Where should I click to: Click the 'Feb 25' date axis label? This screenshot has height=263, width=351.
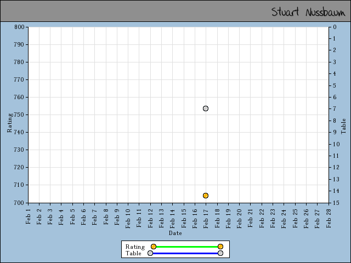[x=295, y=219]
